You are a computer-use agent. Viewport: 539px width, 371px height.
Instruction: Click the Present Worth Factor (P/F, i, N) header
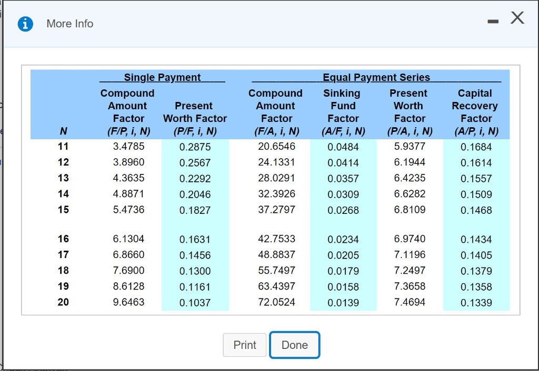(x=195, y=118)
